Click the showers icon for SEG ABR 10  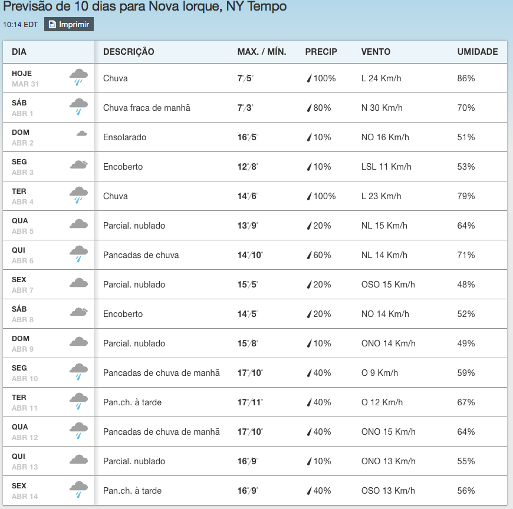pos(78,372)
